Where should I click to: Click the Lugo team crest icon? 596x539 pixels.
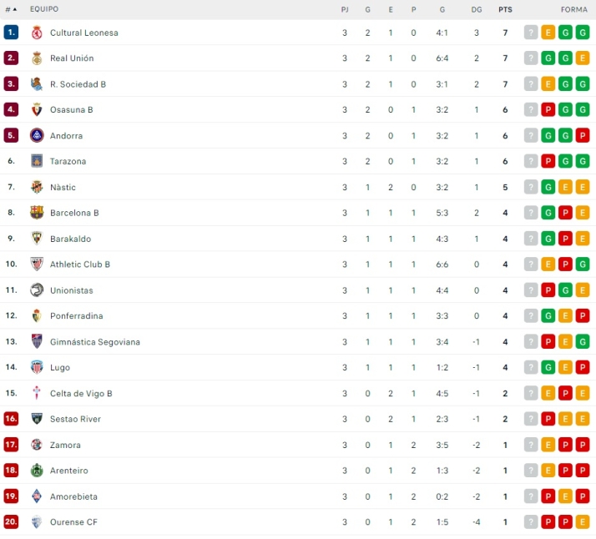37,367
